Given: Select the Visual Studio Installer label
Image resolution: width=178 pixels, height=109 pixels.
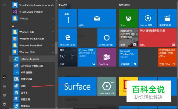Looking at the screenshot, I should (31, 12).
